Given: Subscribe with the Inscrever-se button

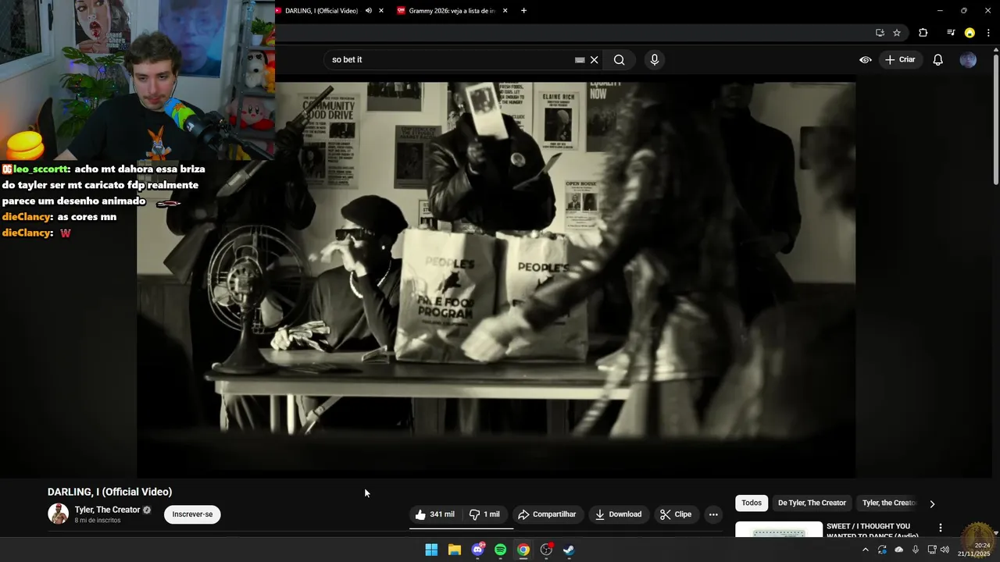Looking at the screenshot, I should point(192,514).
